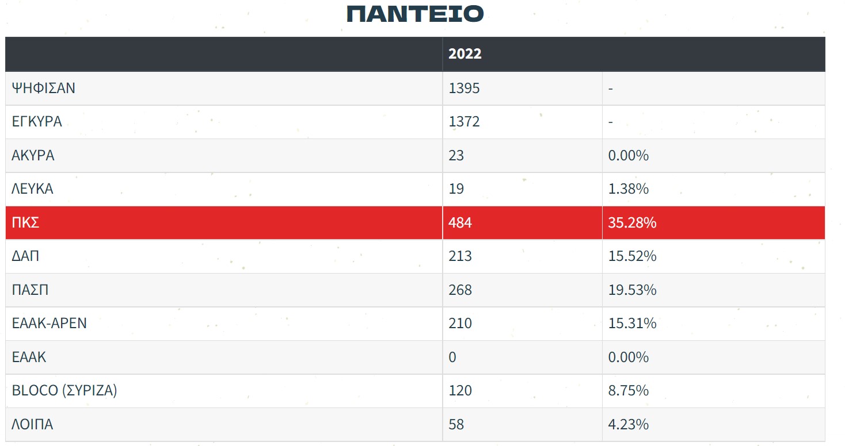Image resolution: width=845 pixels, height=446 pixels.
Task: Select the ΕΑΑΚ-ΑΡΕΝ row label
Action: tap(50, 323)
